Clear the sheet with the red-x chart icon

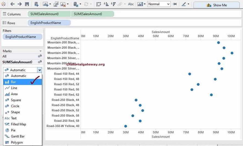63,4
